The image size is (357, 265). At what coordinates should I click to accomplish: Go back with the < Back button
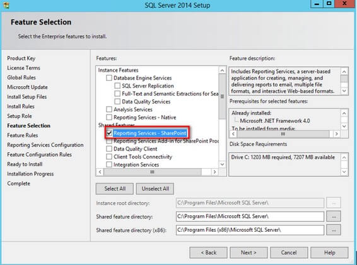pyautogui.click(x=208, y=252)
